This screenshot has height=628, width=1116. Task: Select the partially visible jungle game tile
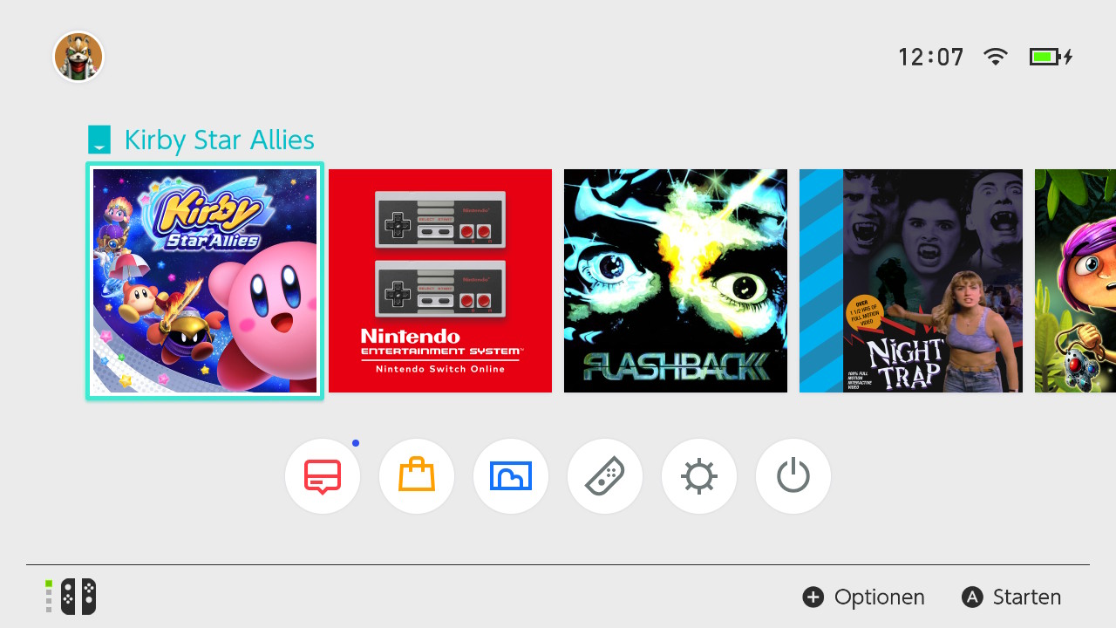tap(1075, 281)
